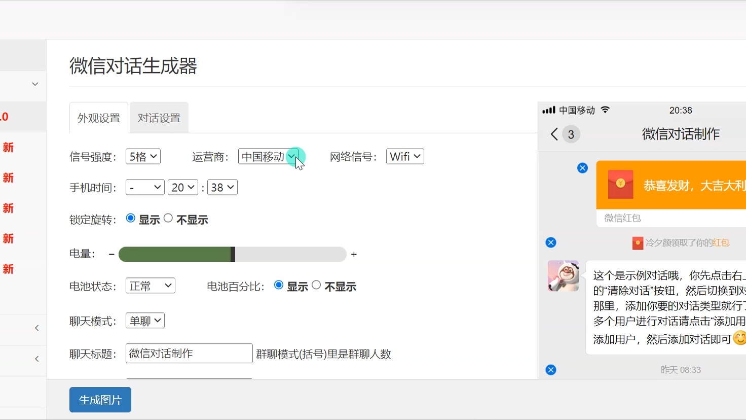Click the 昨天 08:33 timestamp text
746x420 pixels.
[681, 370]
